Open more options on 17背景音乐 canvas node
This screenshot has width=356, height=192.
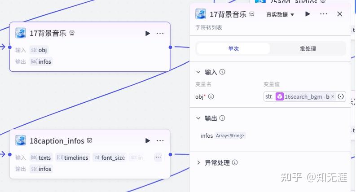(160, 33)
